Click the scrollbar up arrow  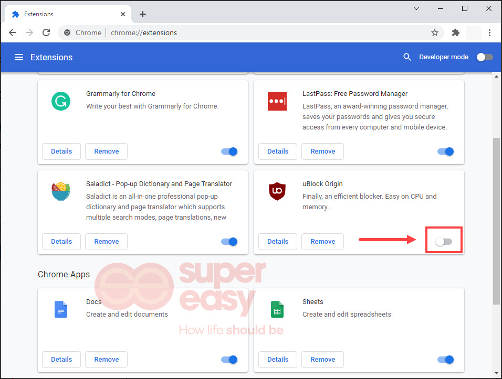point(496,77)
